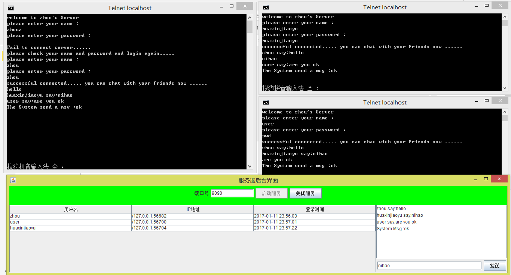Click 'nihao' line in top-right Telnet window

click(269, 59)
